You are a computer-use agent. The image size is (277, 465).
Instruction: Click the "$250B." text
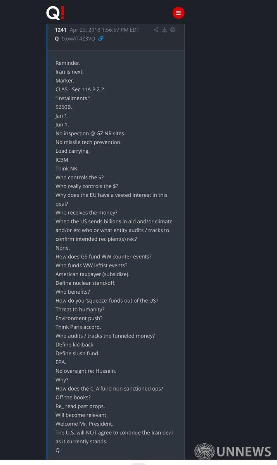64,107
